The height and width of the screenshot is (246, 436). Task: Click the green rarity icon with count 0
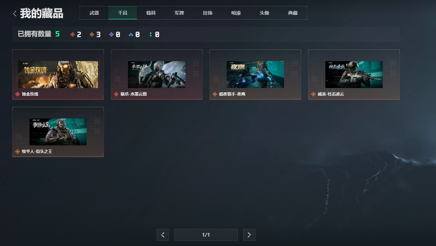pyautogui.click(x=151, y=34)
